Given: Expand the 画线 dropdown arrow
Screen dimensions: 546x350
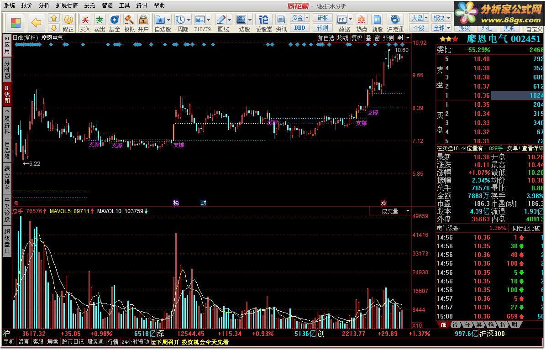Looking at the screenshot, I should 229,20.
